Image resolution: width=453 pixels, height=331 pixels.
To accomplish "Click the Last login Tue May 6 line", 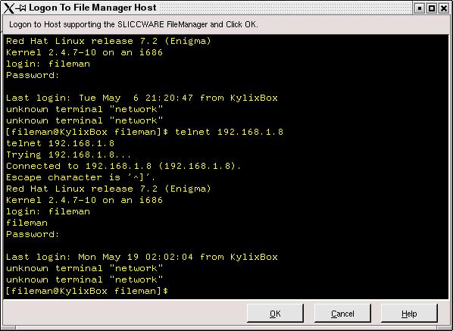I will coord(142,98).
